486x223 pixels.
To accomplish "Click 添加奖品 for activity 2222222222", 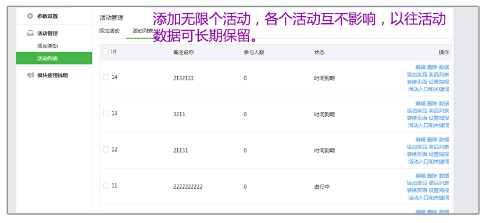I will [417, 183].
